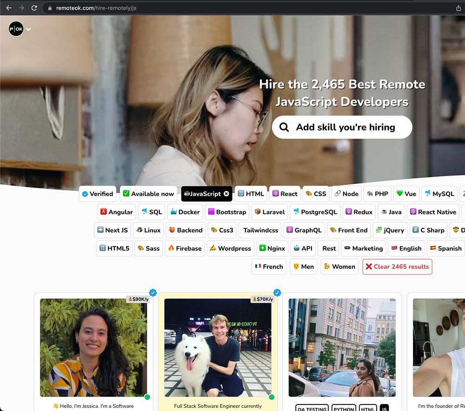Choose the Java tag
Screen dimensions: 465x411
click(x=391, y=212)
